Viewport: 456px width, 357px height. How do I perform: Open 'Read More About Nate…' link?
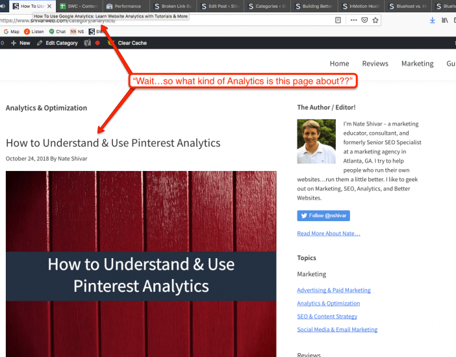pos(329,233)
